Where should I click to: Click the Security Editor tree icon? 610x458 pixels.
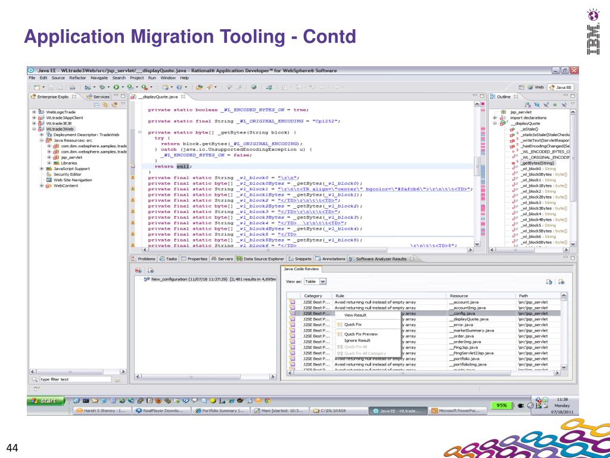point(49,175)
